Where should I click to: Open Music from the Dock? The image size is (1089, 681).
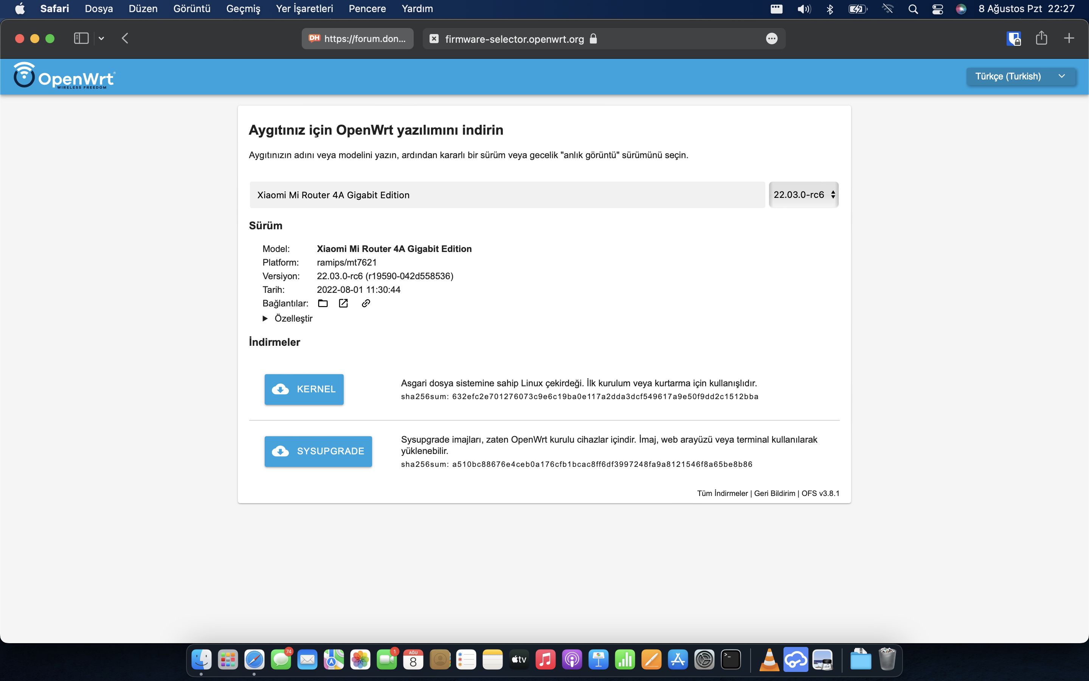pyautogui.click(x=545, y=660)
